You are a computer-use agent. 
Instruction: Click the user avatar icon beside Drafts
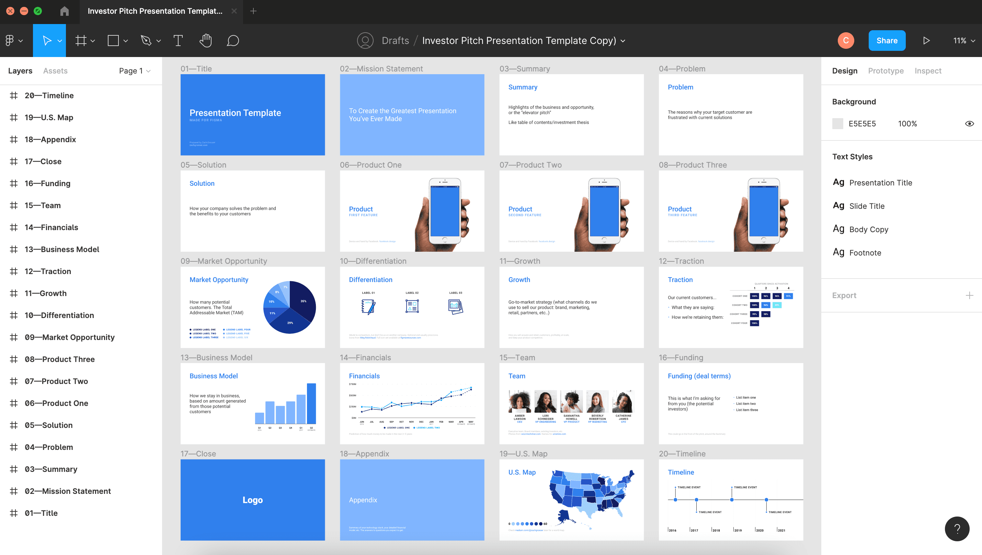[365, 41]
